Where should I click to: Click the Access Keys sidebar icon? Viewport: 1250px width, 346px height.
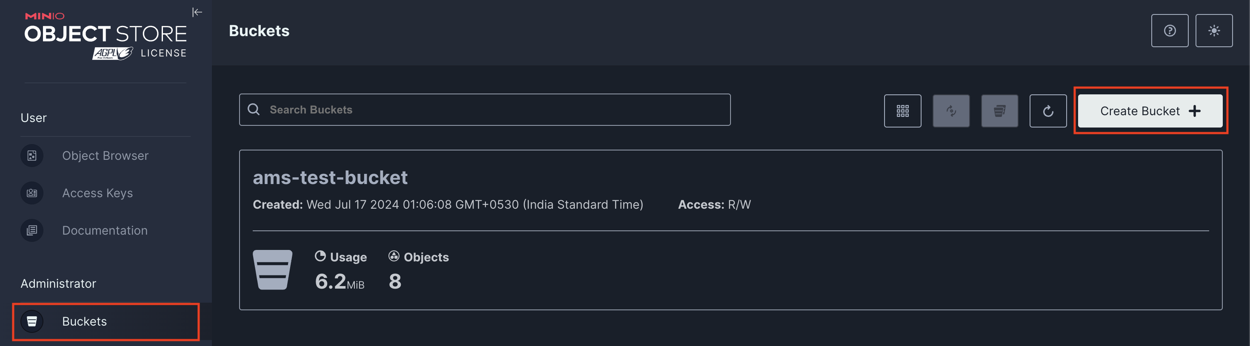pyautogui.click(x=32, y=193)
